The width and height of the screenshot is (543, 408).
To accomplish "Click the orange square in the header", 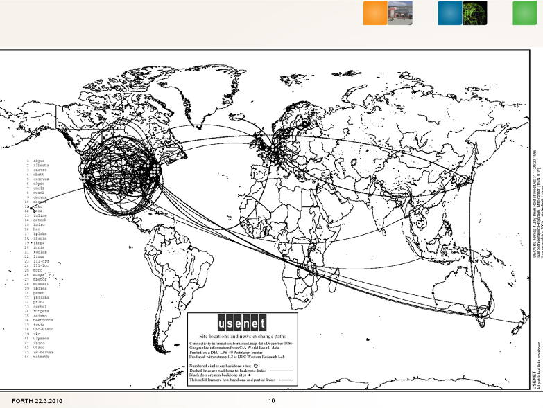I will click(375, 13).
